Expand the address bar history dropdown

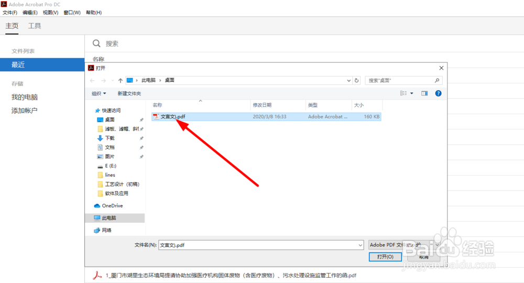click(x=348, y=81)
